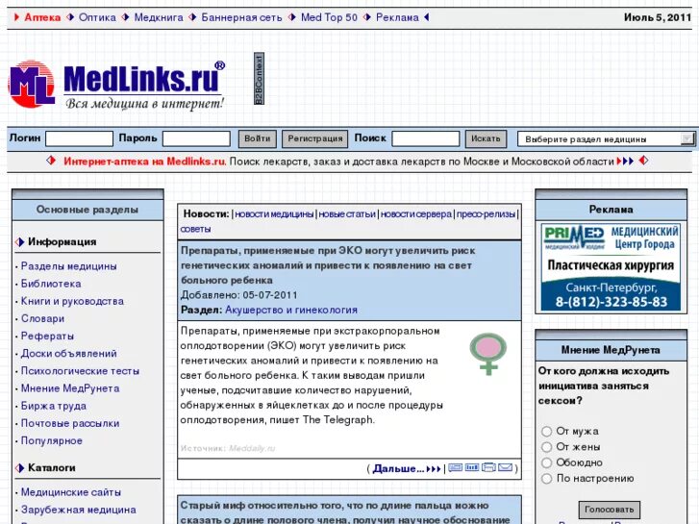Click the Регистрация button
Image resolution: width=699 pixels, height=524 pixels.
pos(314,138)
